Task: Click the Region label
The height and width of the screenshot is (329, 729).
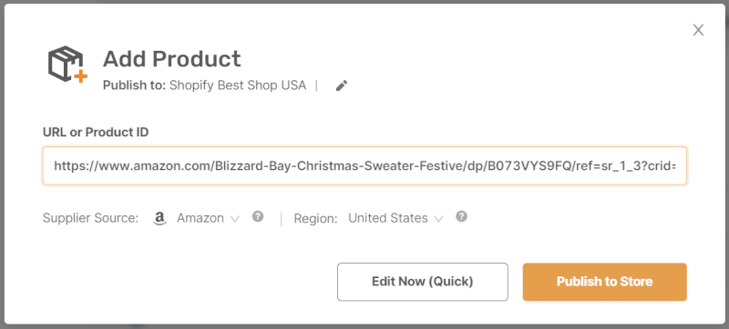Action: click(x=315, y=219)
